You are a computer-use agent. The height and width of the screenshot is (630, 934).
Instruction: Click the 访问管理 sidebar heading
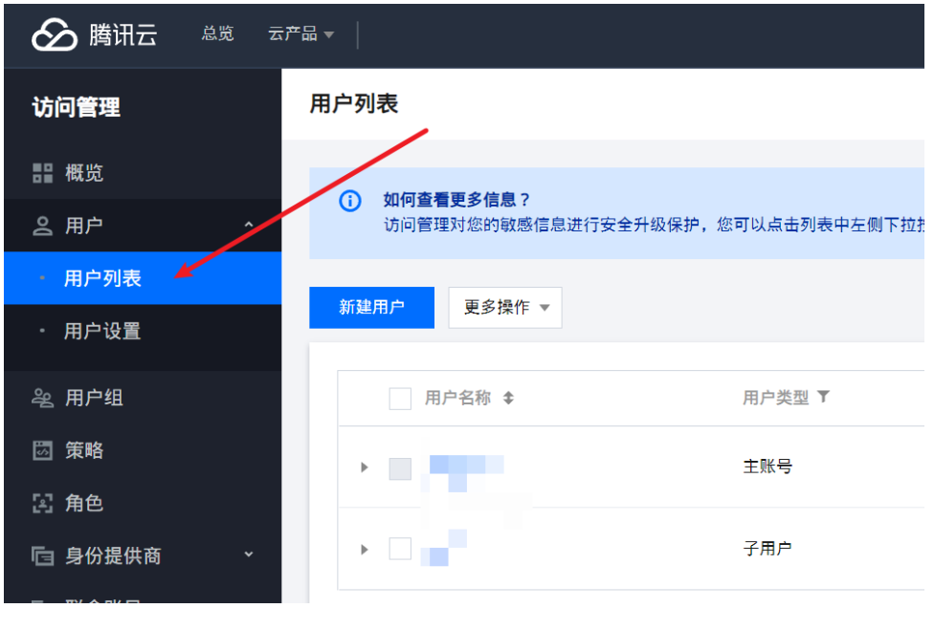[77, 108]
